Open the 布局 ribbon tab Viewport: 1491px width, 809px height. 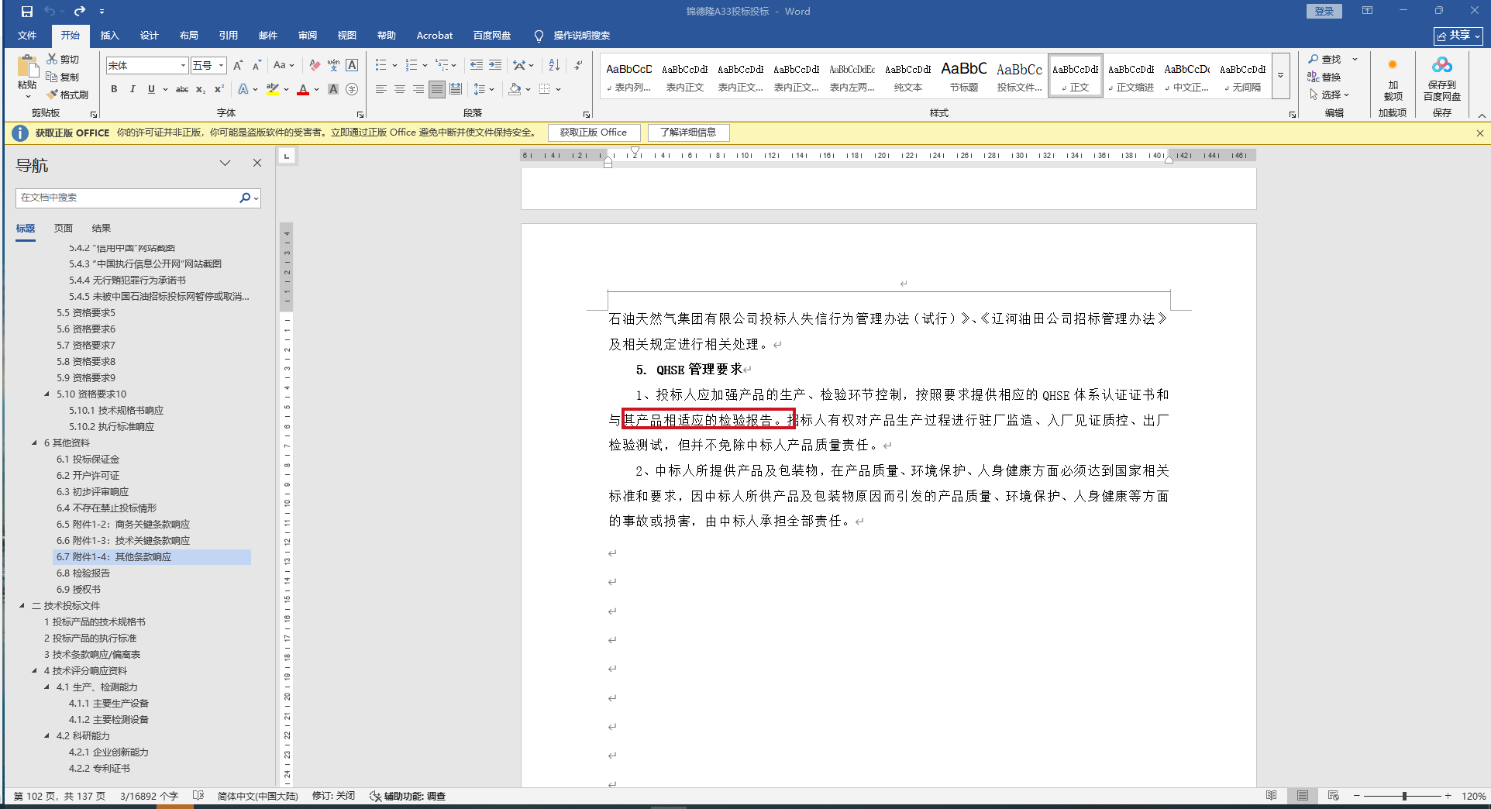[x=188, y=36]
